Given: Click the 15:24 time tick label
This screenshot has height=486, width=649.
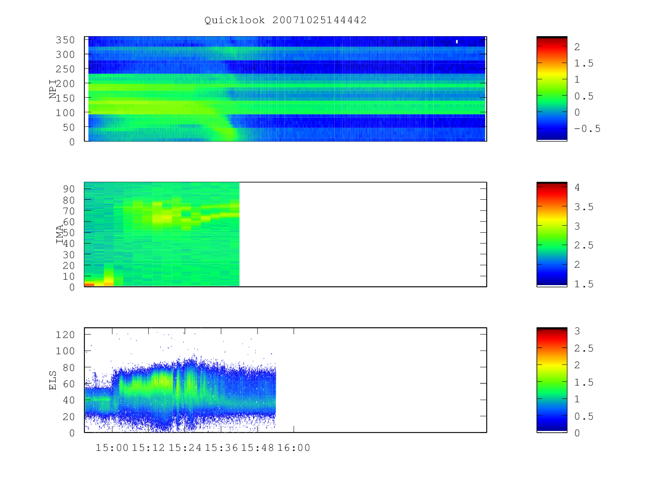Looking at the screenshot, I should 185,448.
